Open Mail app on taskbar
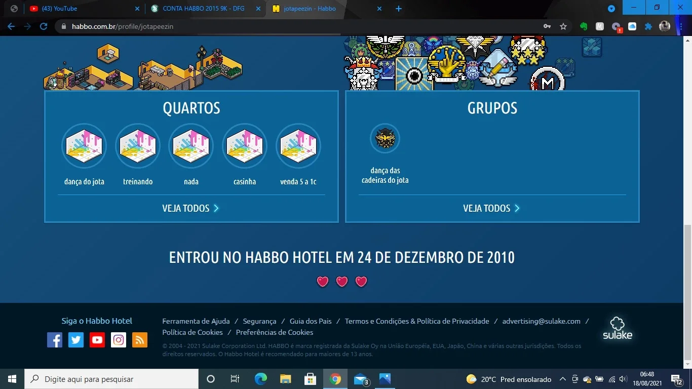Viewport: 692px width, 389px height. 360,379
